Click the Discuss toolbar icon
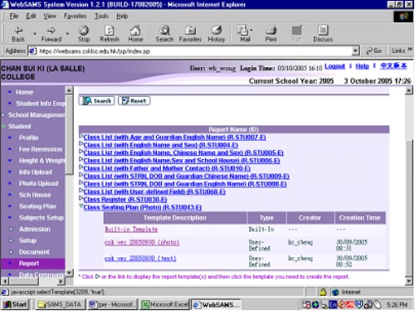415x311 pixels. [x=323, y=34]
